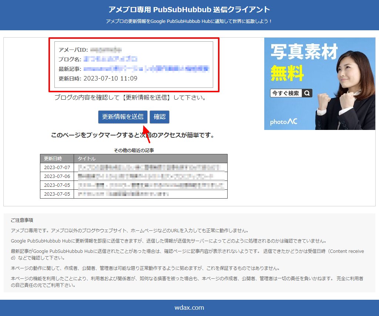
Task: Open the blurred ブログ名 link
Action: pyautogui.click(x=110, y=59)
